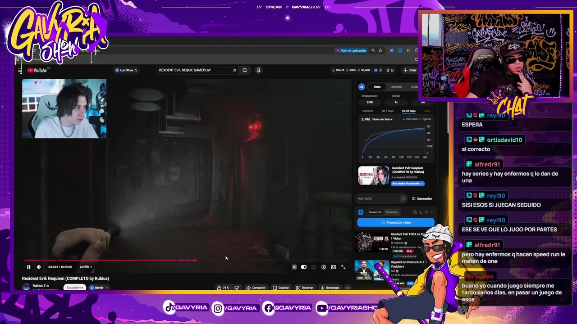Switch to the Resumen tab
This screenshot has height=324, width=577.
pos(396,87)
